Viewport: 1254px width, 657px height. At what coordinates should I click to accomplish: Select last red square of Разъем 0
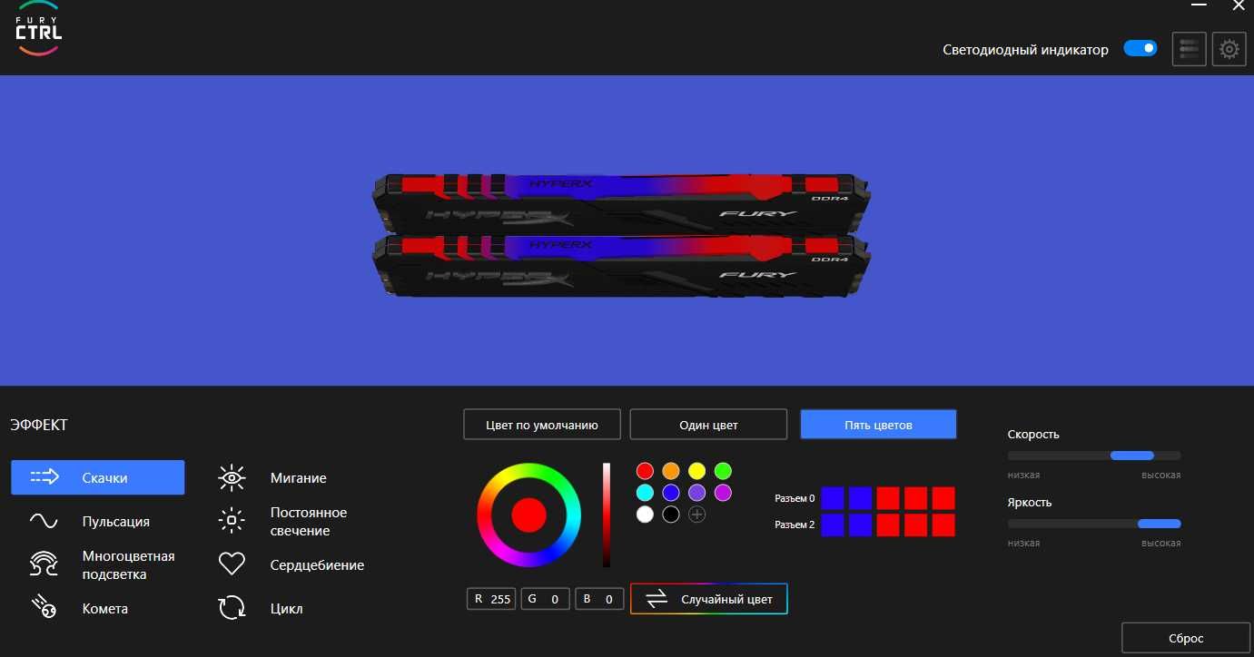point(943,498)
